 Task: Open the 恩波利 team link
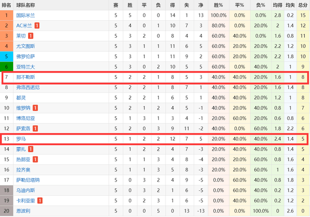pyautogui.click(x=23, y=211)
